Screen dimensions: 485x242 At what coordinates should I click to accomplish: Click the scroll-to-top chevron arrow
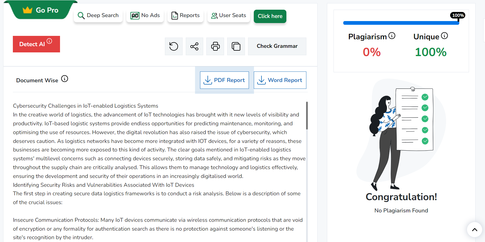click(474, 229)
